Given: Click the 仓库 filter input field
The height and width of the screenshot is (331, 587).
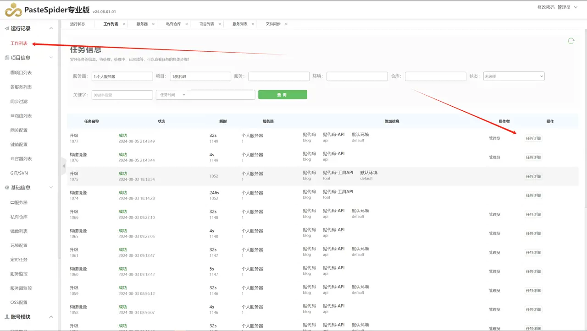Looking at the screenshot, I should tap(436, 76).
